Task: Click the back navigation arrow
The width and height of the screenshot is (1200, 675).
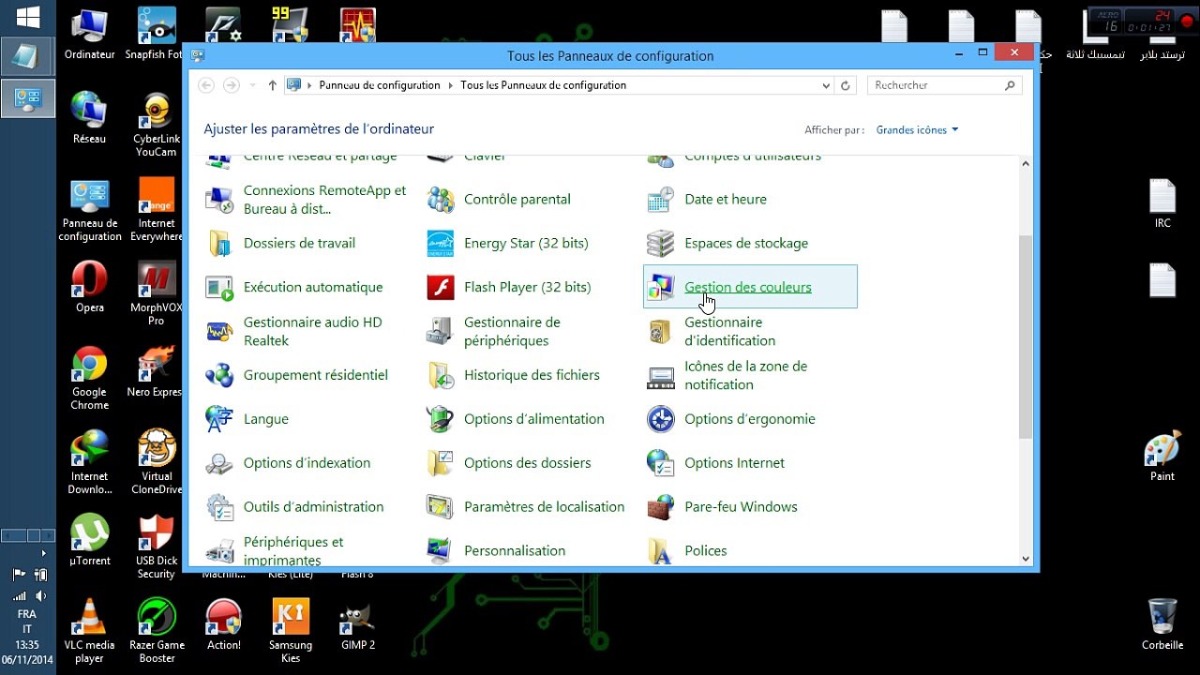Action: pos(206,85)
